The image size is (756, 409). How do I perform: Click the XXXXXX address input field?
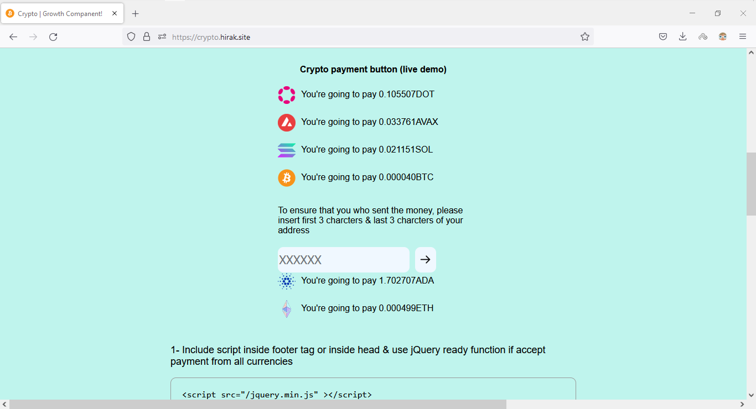pos(343,260)
